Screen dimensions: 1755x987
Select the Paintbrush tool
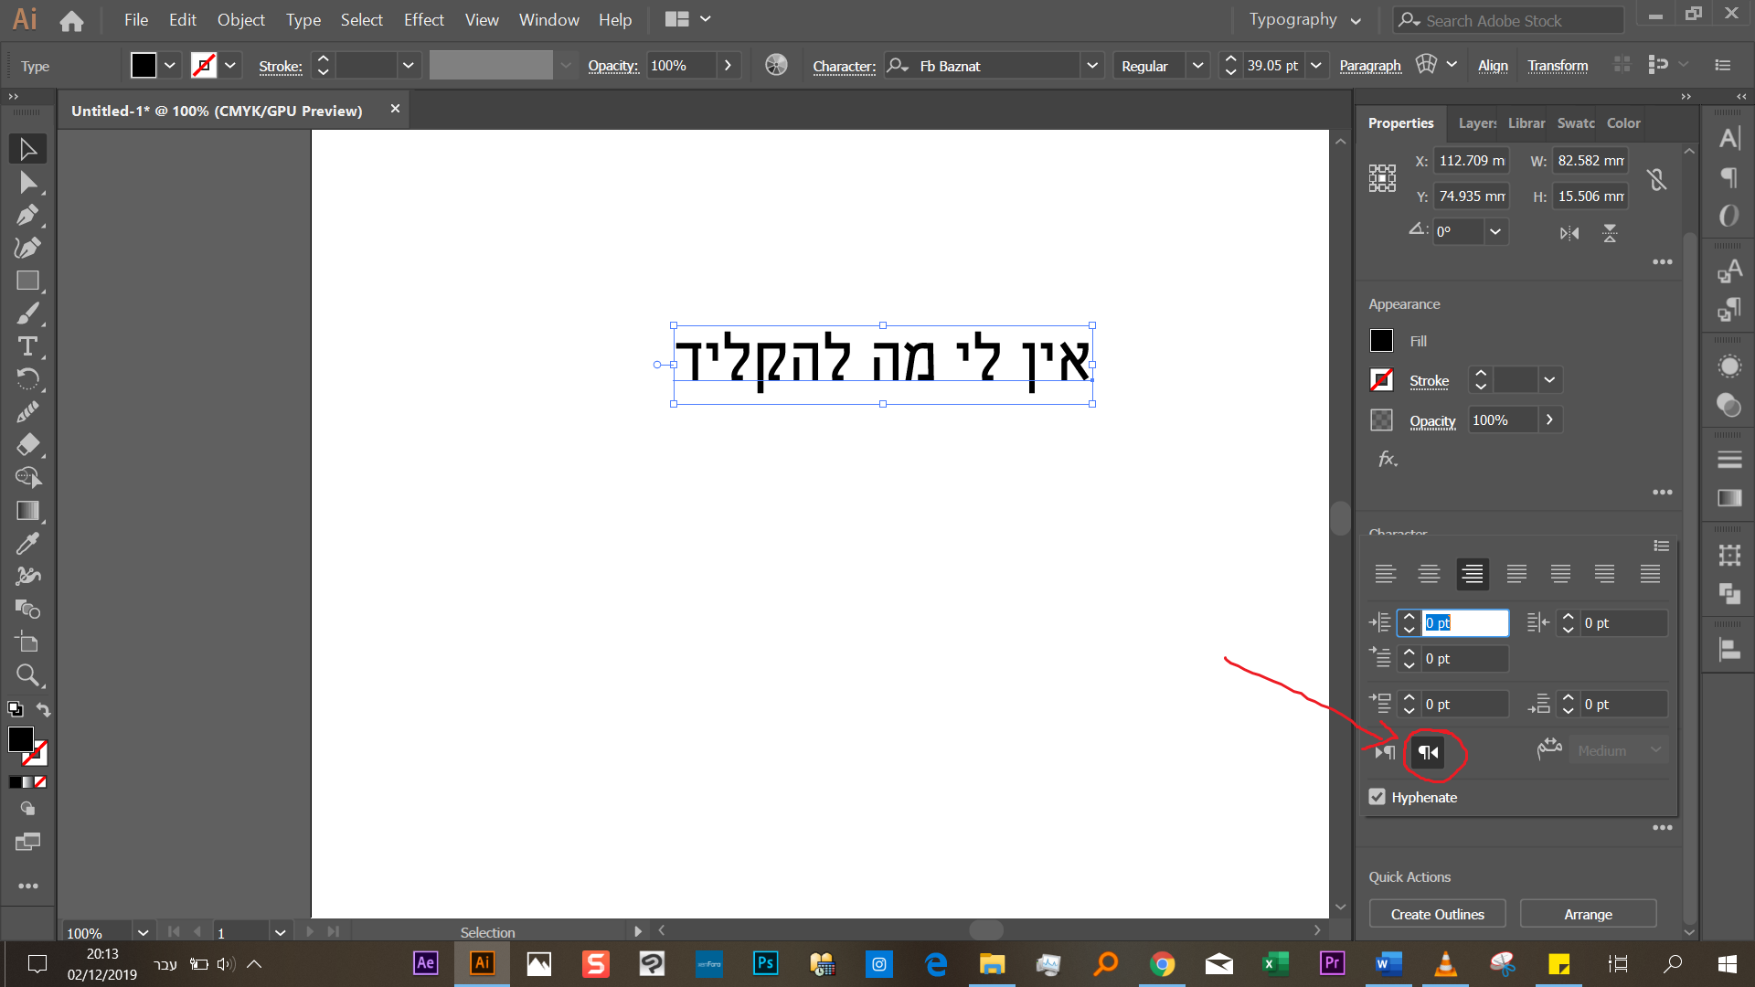click(x=27, y=313)
